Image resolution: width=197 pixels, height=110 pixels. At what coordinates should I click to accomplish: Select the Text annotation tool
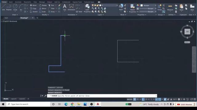point(65,7)
